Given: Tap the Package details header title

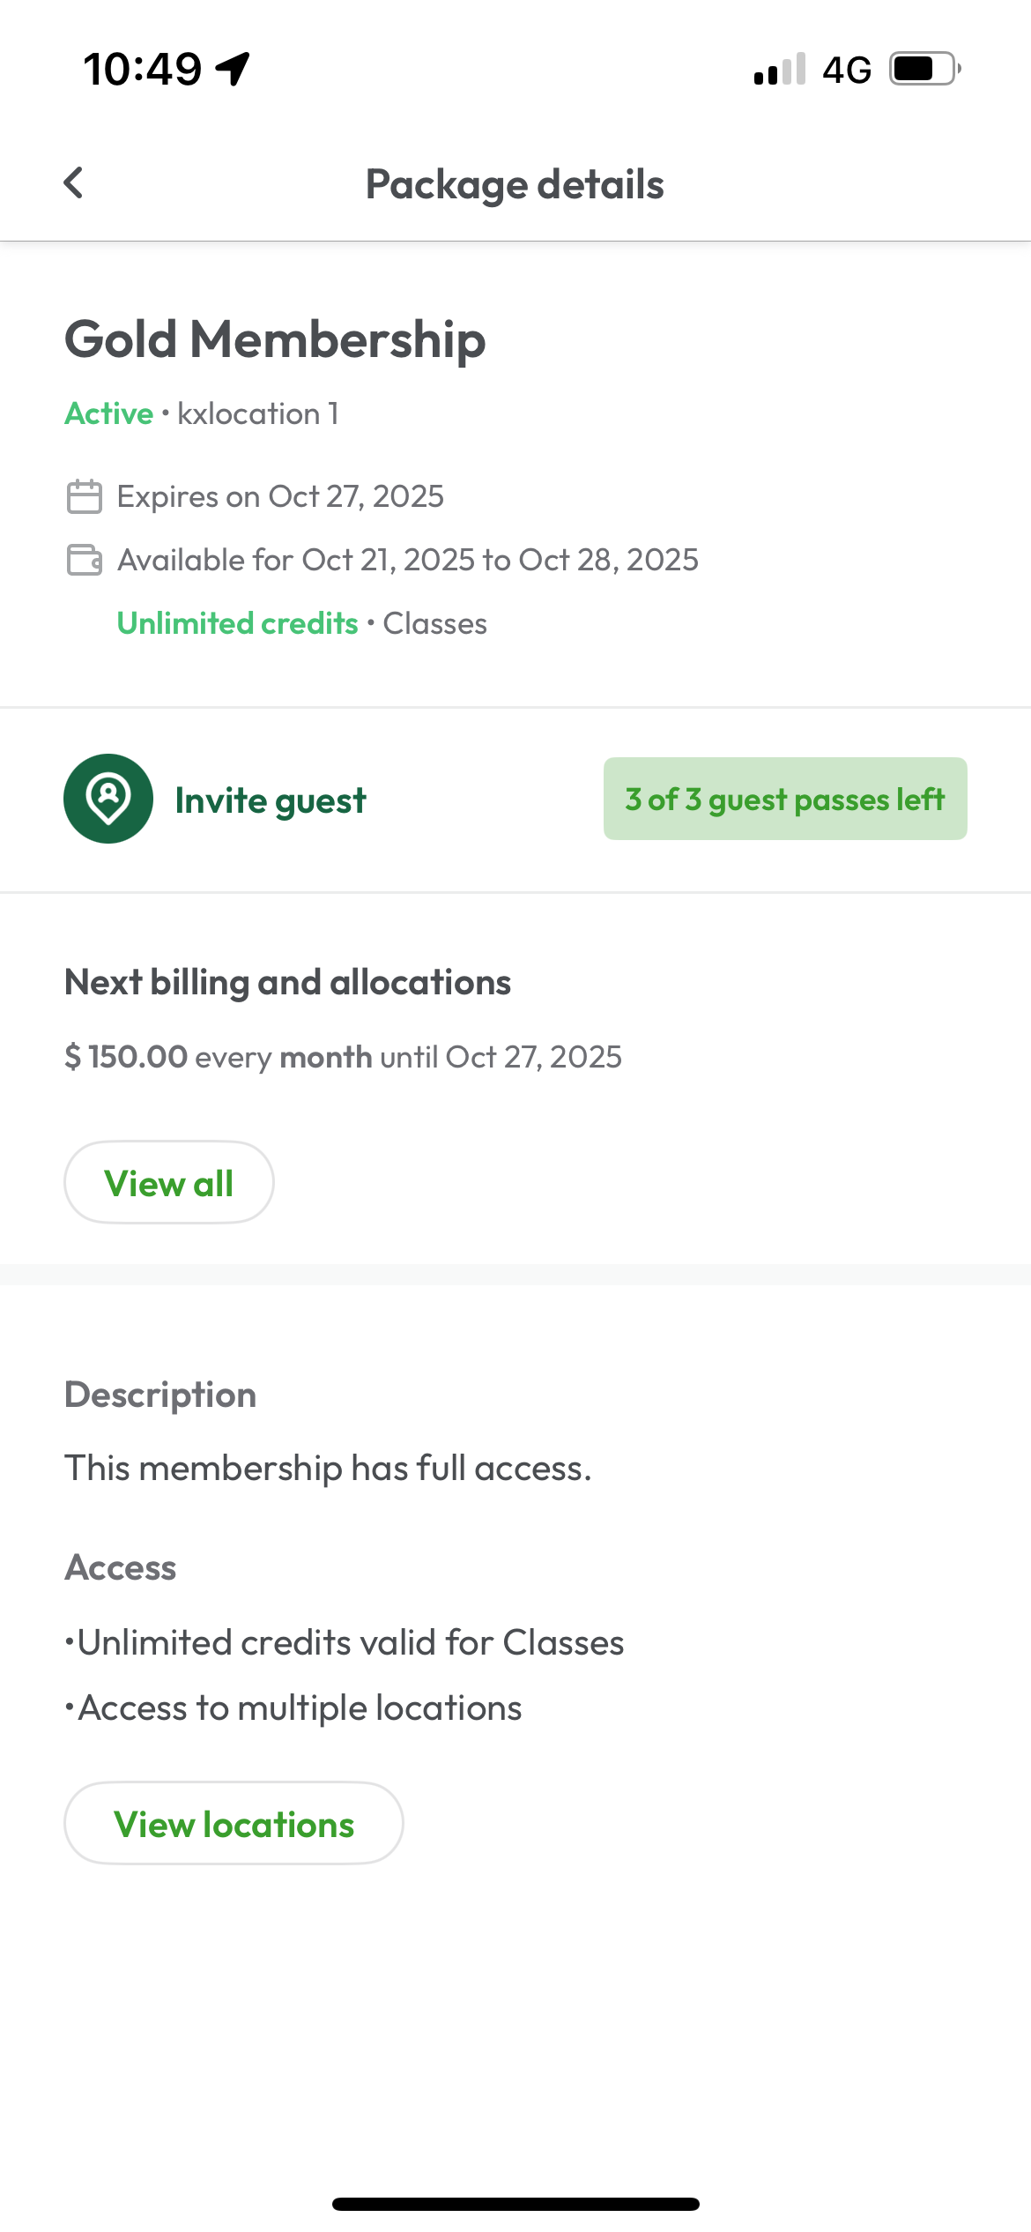Looking at the screenshot, I should click(x=515, y=184).
